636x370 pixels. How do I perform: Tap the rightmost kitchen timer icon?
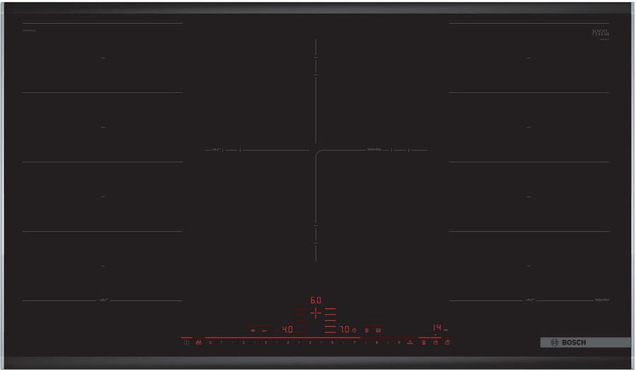click(x=447, y=342)
